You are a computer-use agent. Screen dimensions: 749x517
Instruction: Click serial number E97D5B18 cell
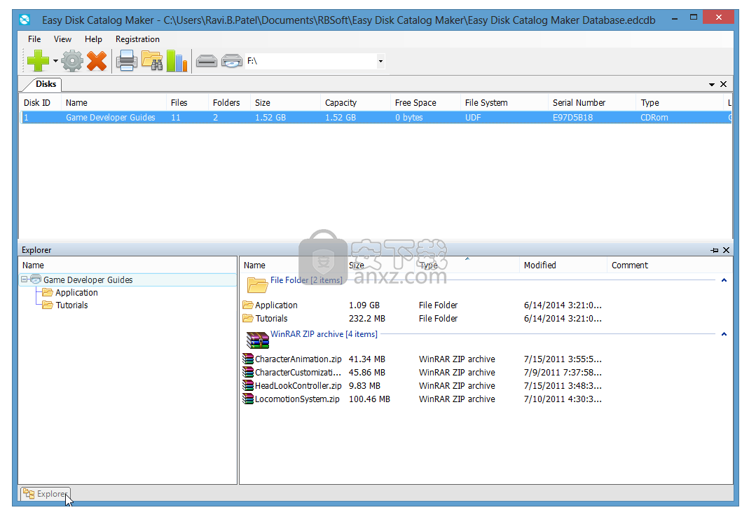572,118
